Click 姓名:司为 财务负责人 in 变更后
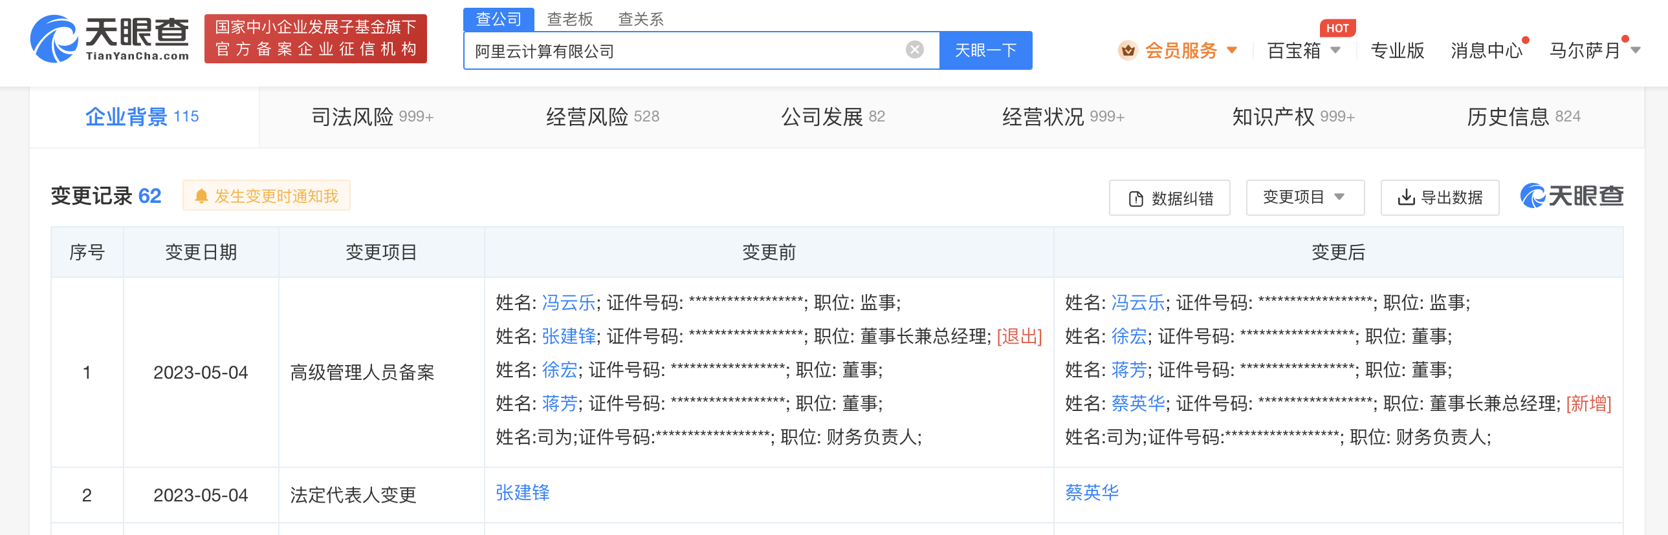This screenshot has width=1668, height=535. pos(1278,437)
